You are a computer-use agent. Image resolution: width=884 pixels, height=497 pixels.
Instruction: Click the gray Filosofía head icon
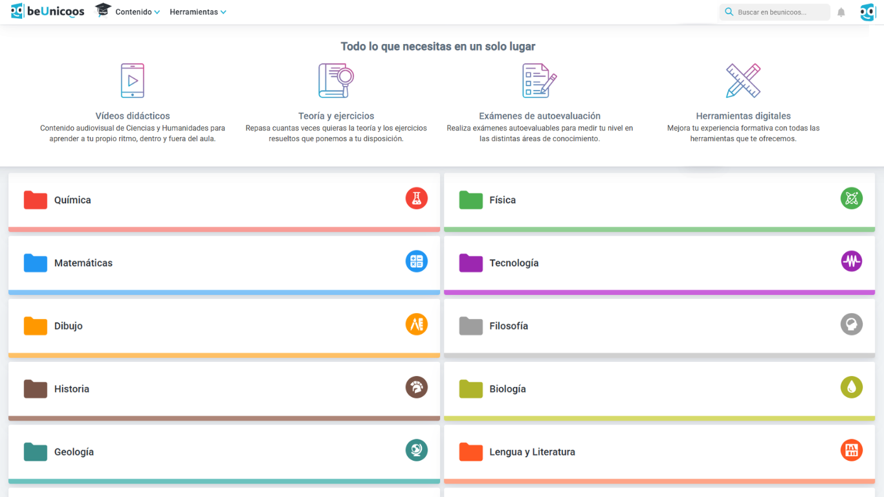(x=851, y=324)
